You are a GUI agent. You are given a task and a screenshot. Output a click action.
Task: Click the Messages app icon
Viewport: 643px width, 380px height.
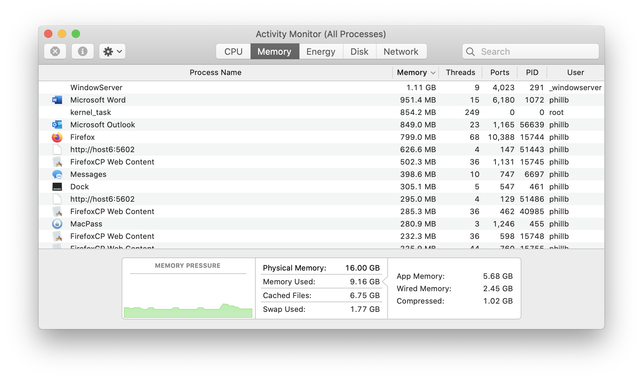click(x=57, y=175)
